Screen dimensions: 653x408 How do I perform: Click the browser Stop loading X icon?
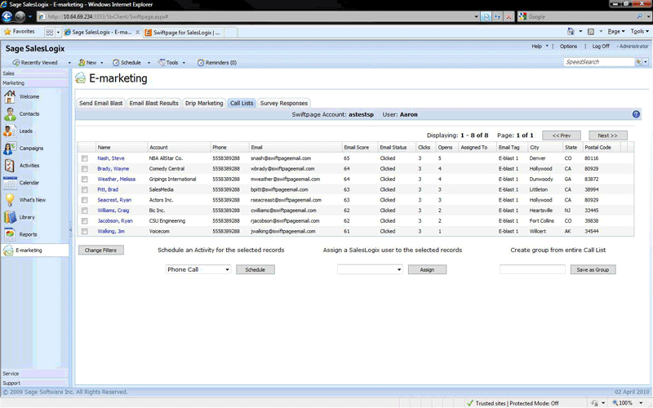(x=509, y=16)
